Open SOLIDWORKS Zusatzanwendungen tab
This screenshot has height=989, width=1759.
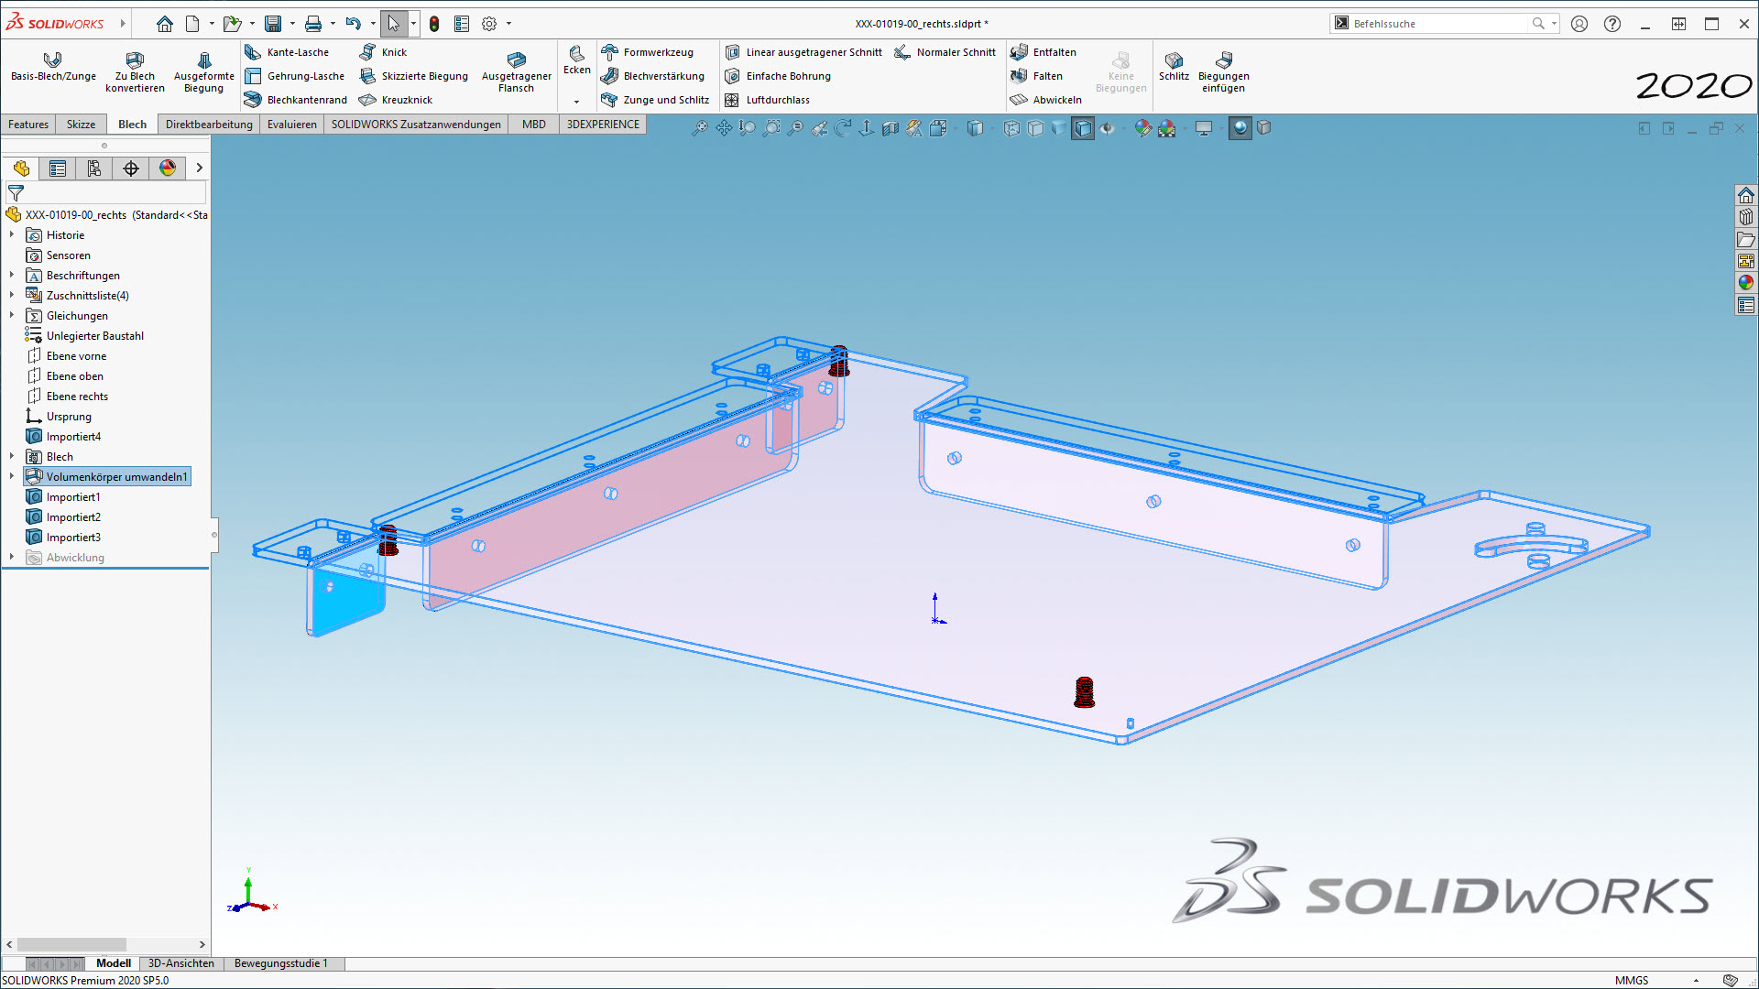coord(416,125)
